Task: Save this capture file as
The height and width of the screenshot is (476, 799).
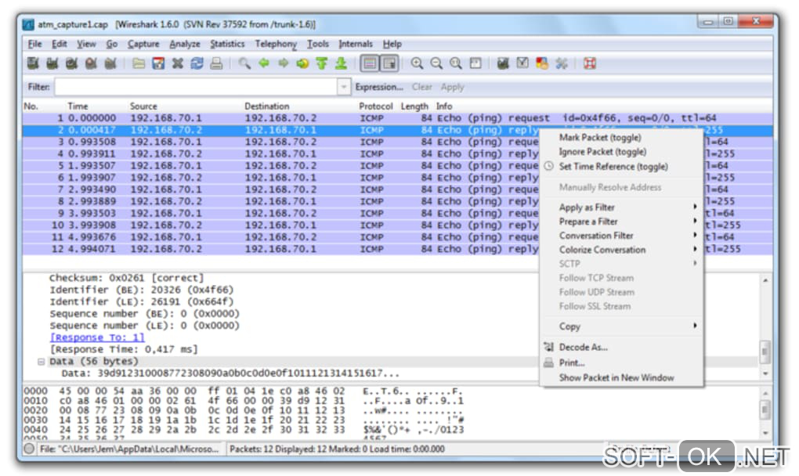Action: [x=158, y=63]
